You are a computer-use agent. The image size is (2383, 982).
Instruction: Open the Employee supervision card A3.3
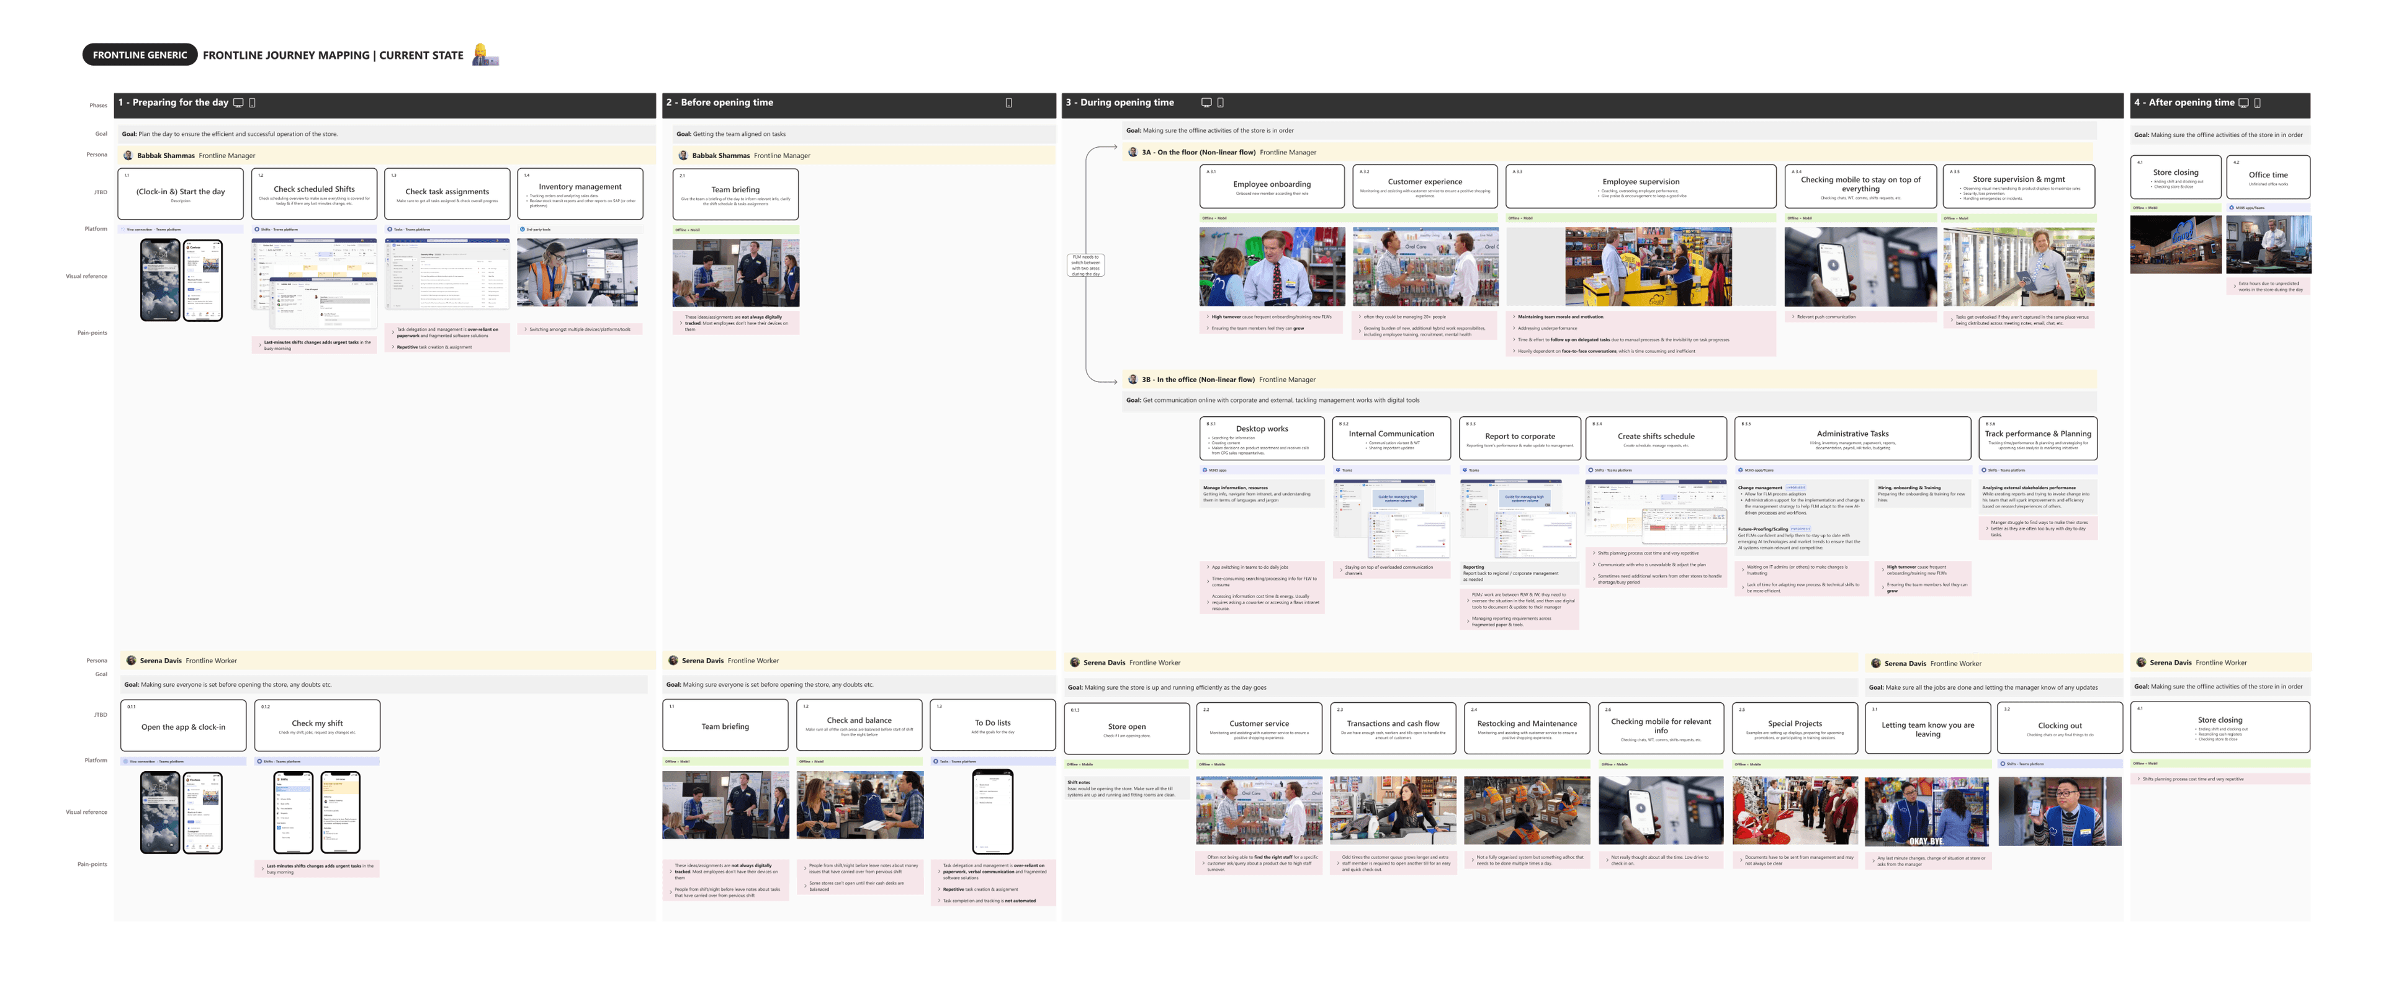[1640, 186]
